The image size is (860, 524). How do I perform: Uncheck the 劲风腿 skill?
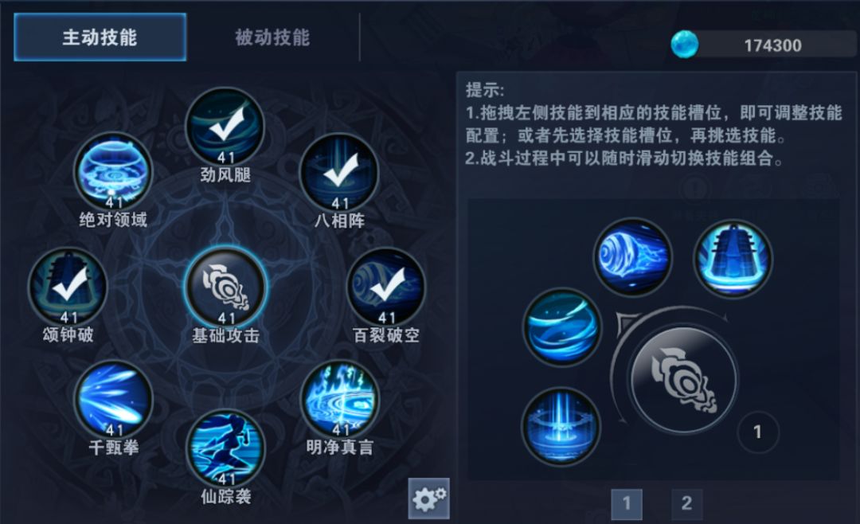click(x=225, y=127)
